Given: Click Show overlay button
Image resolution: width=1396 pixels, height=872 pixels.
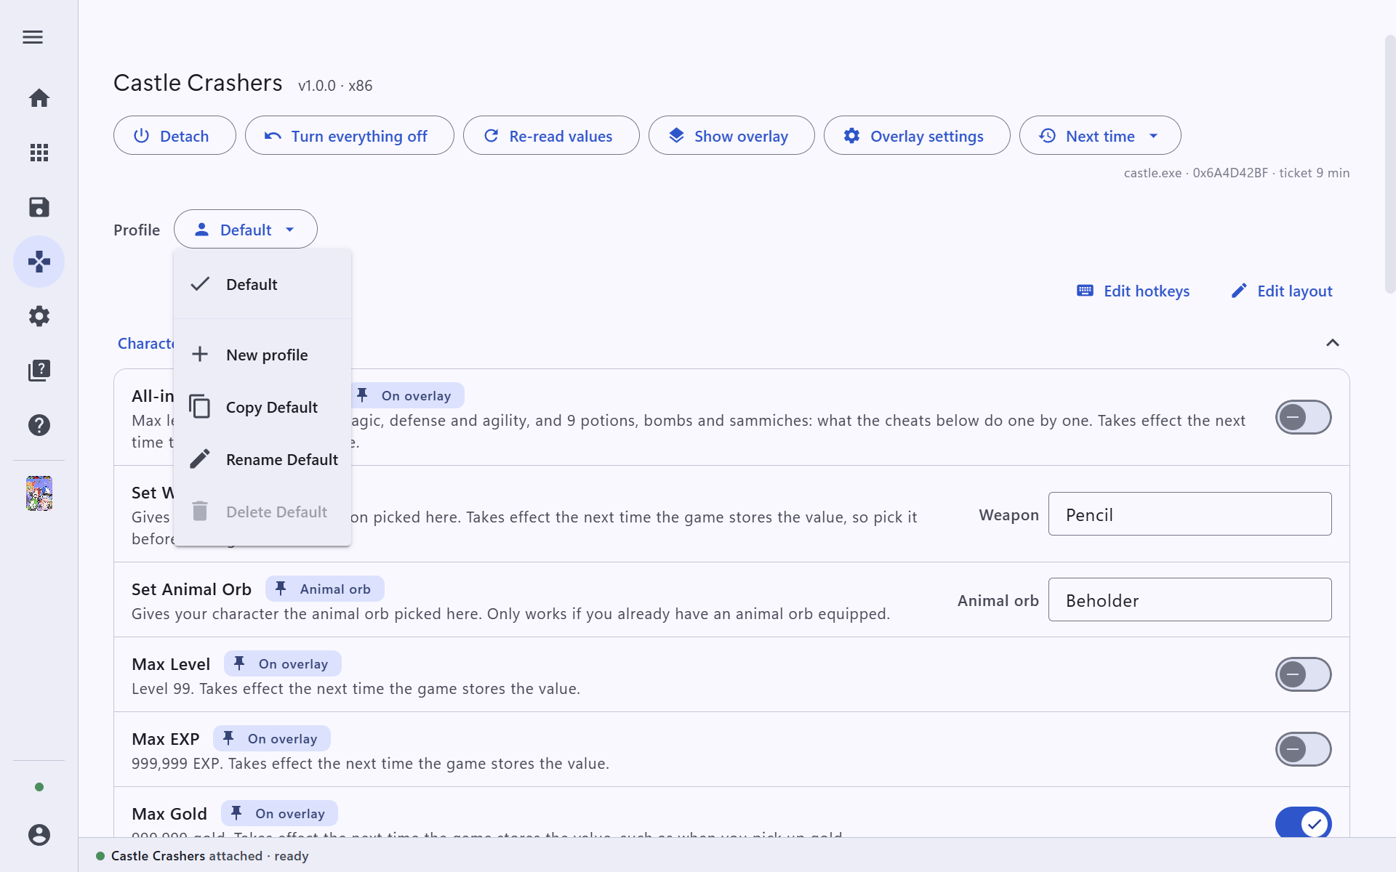Looking at the screenshot, I should [x=731, y=136].
